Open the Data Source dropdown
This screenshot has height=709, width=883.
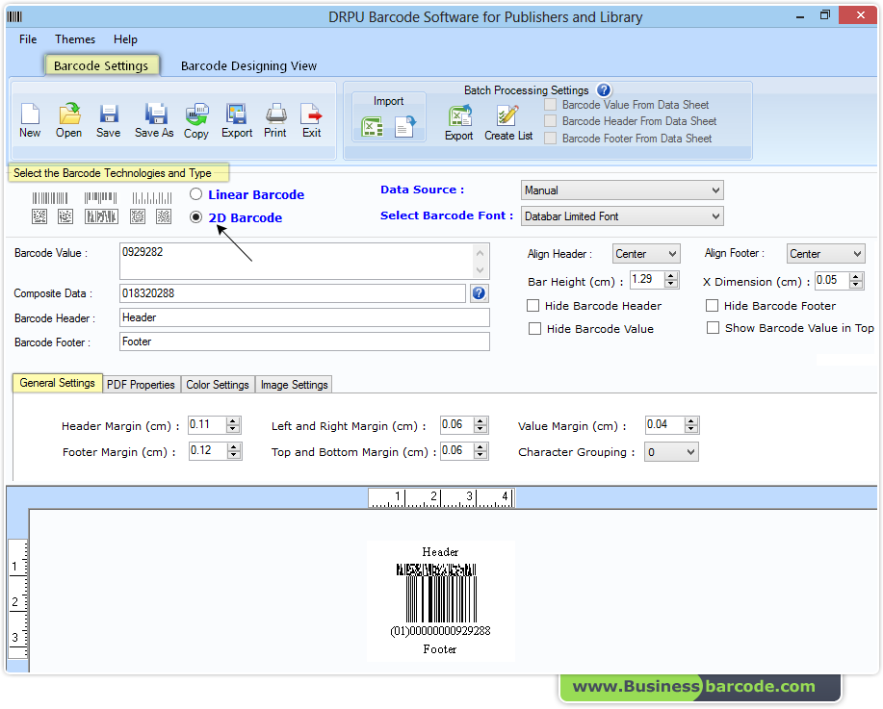(622, 190)
